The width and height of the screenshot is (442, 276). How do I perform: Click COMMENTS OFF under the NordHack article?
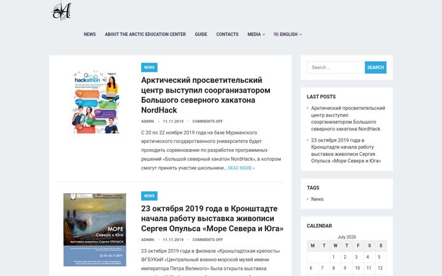(x=207, y=121)
